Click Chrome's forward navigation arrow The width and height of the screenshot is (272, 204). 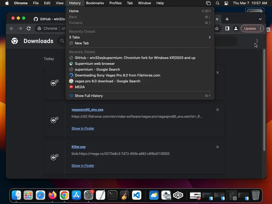20,28
